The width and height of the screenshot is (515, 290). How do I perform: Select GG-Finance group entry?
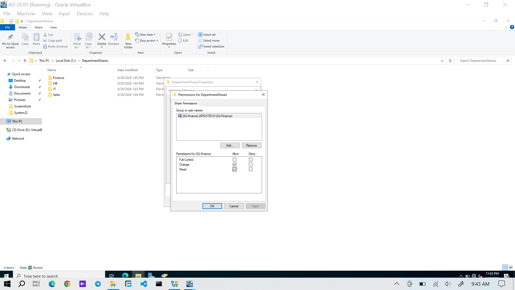(219, 116)
